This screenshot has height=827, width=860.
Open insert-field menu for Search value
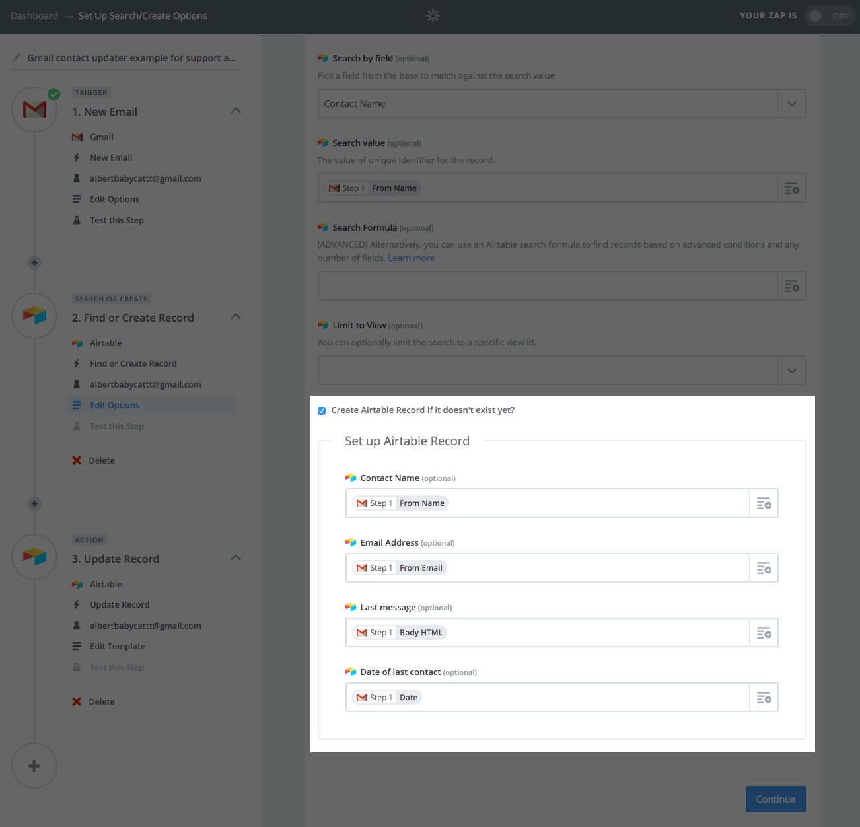click(791, 188)
